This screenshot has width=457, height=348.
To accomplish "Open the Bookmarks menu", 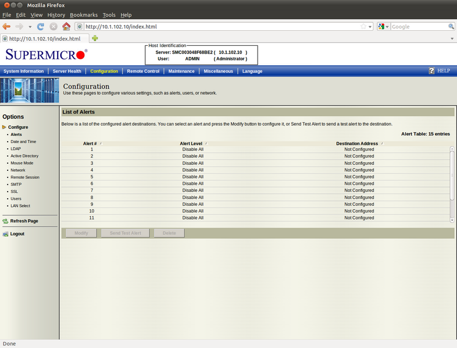I will (x=84, y=15).
